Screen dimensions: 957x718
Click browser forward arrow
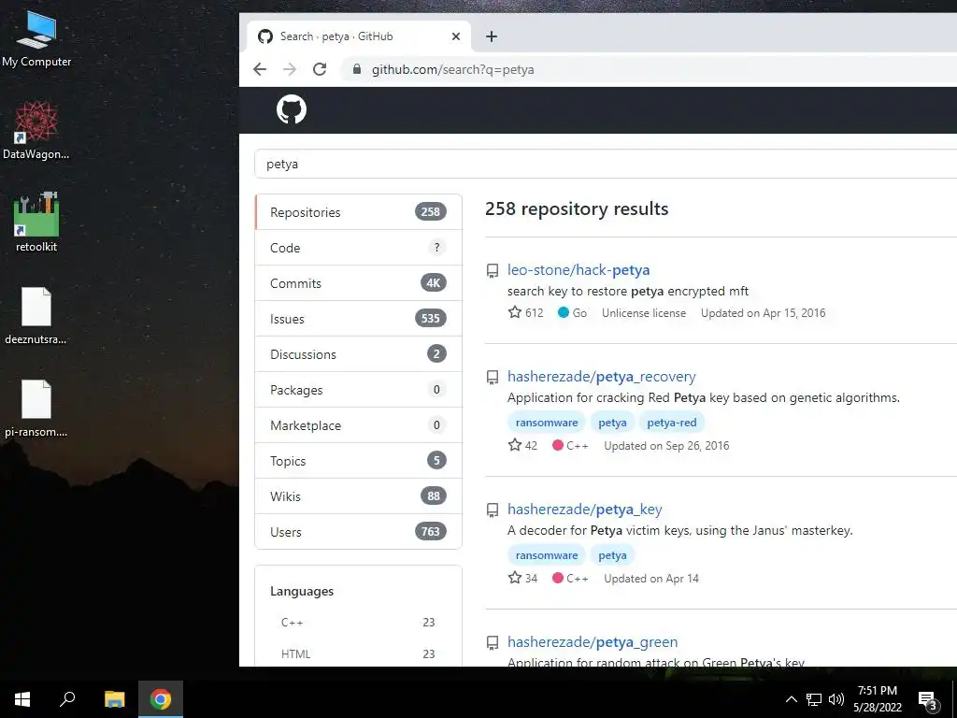(290, 69)
